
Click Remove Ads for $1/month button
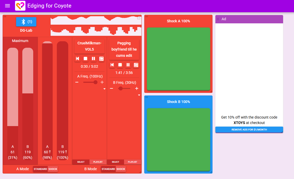point(249,130)
